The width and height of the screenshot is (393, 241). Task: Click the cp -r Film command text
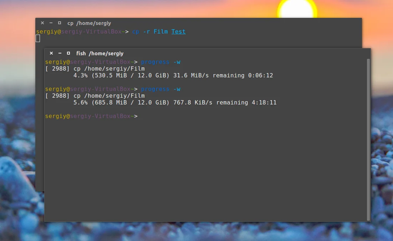coord(150,32)
